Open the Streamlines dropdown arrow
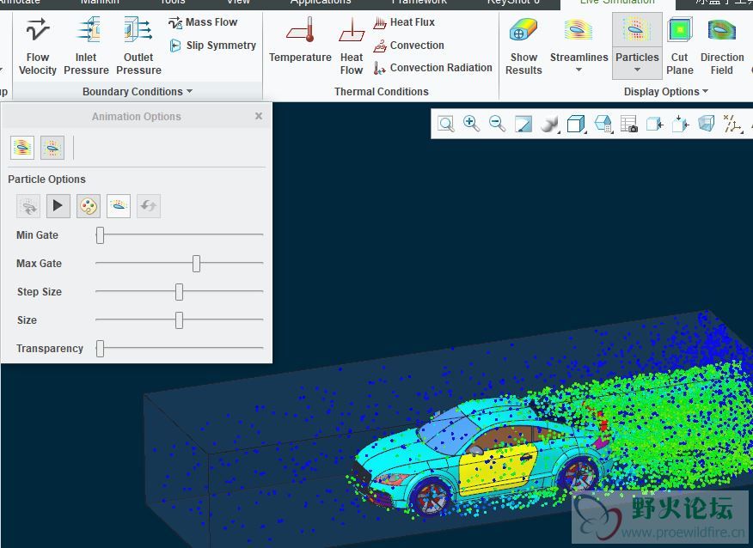The height and width of the screenshot is (548, 753). click(579, 70)
